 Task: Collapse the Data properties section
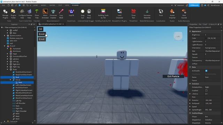click(x=190, y=67)
